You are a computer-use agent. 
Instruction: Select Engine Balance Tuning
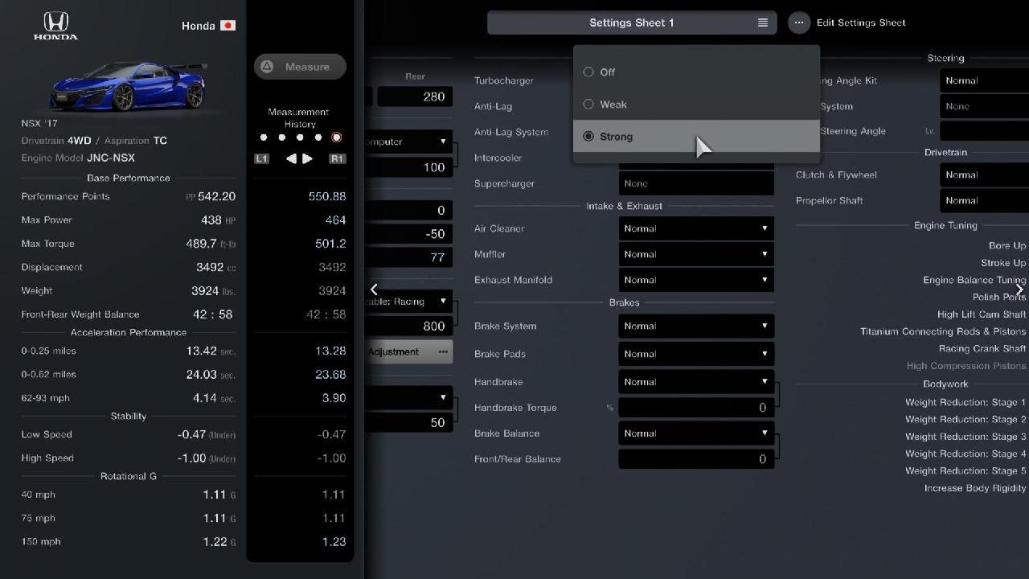coord(974,280)
